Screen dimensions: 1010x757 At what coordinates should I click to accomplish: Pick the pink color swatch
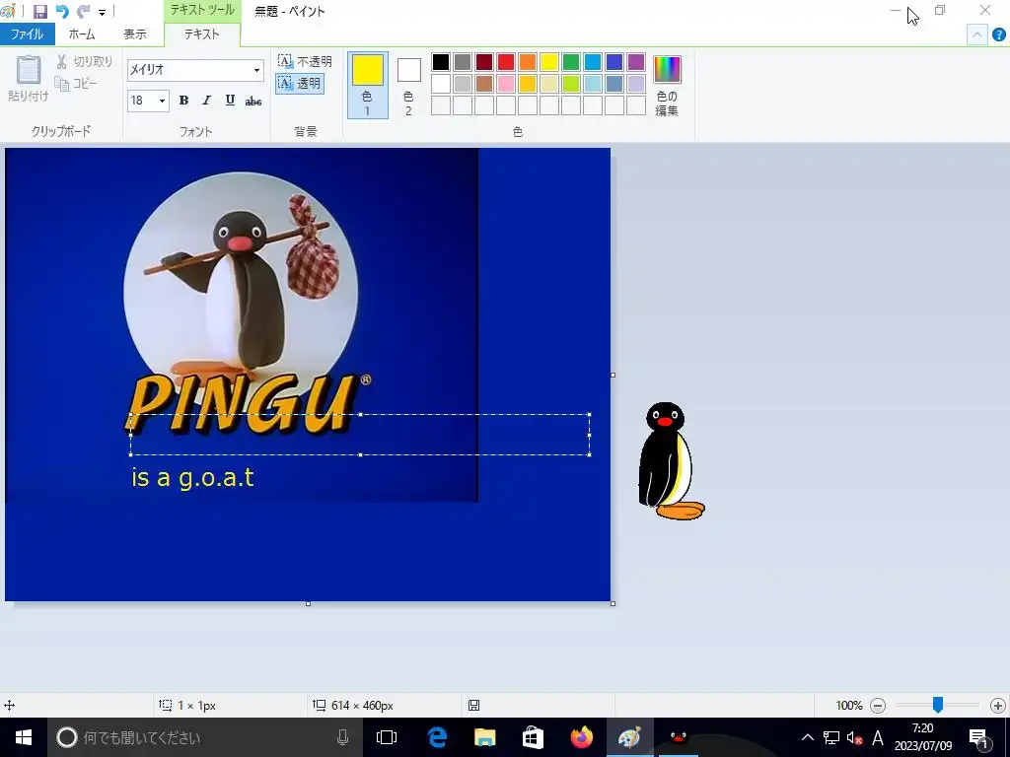(506, 84)
